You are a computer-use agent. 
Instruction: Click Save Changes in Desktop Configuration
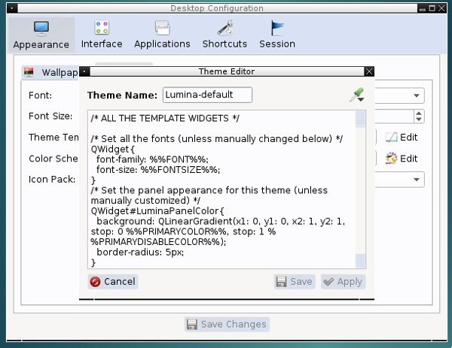(227, 325)
